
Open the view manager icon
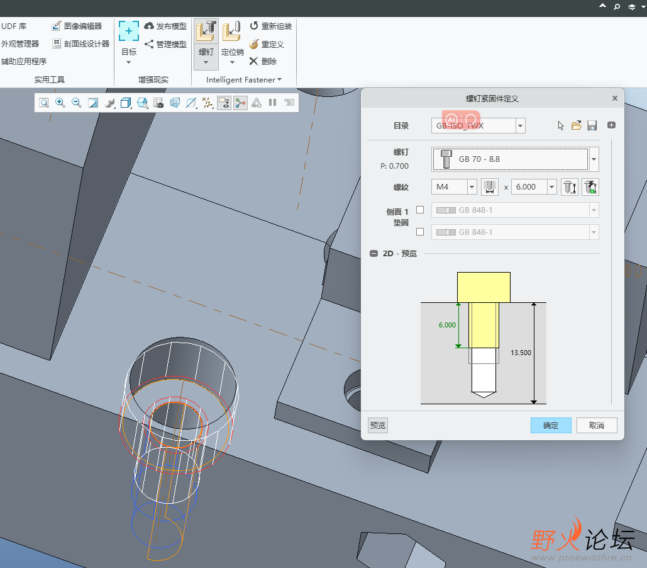coord(142,103)
